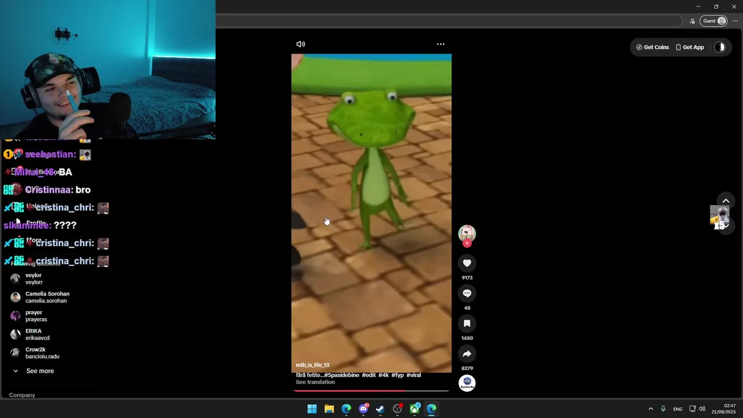Image resolution: width=743 pixels, height=418 pixels.
Task: Open Steam from the taskbar
Action: pyautogui.click(x=380, y=409)
